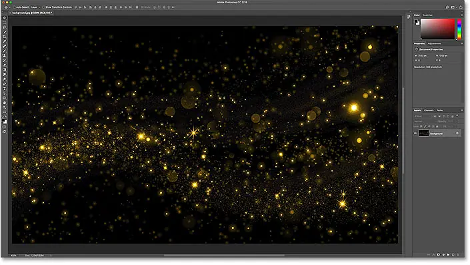This screenshot has width=470, height=265.
Task: Open the Properties panel flyout menu
Action: pyautogui.click(x=461, y=43)
